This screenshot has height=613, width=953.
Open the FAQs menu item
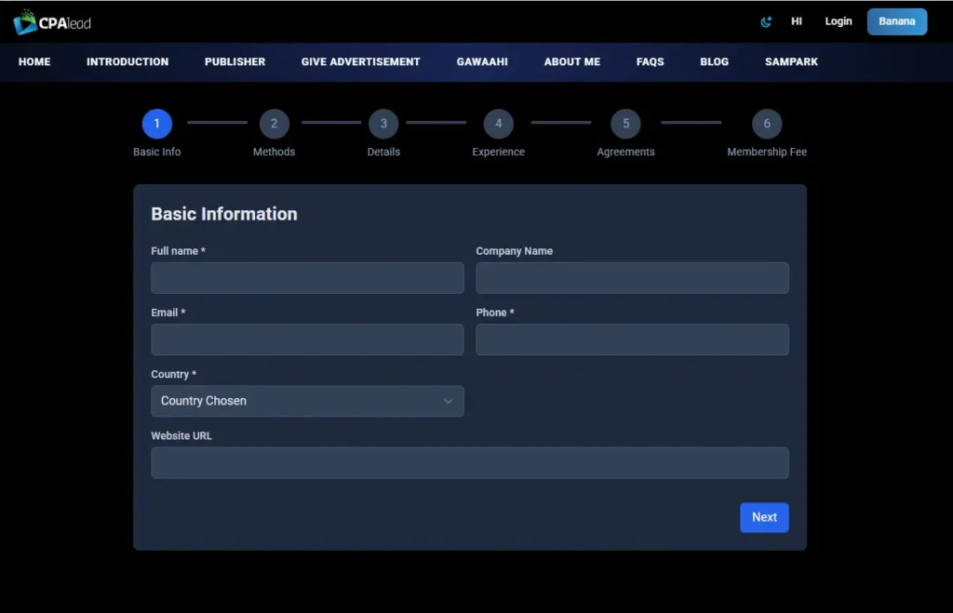pos(650,62)
